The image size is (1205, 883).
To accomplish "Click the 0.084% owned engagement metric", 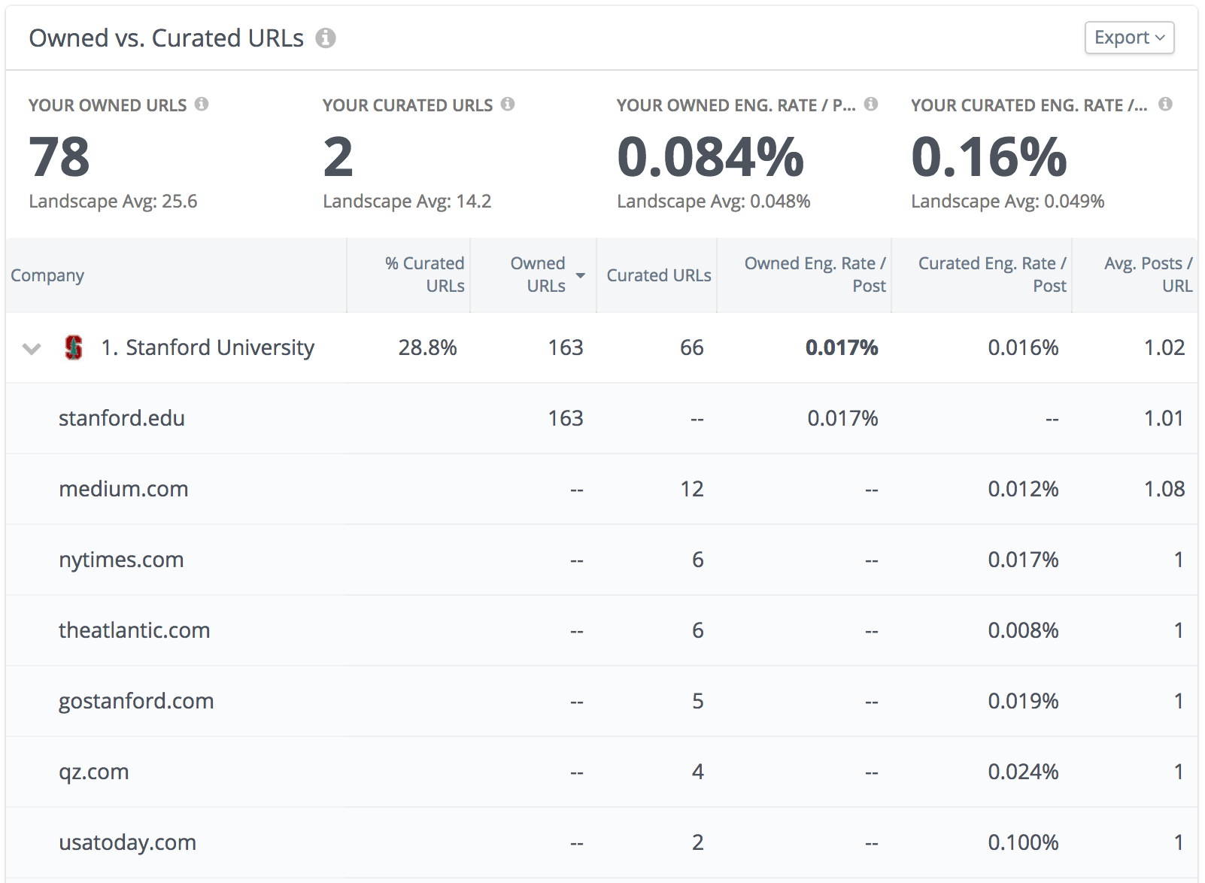I will click(711, 157).
